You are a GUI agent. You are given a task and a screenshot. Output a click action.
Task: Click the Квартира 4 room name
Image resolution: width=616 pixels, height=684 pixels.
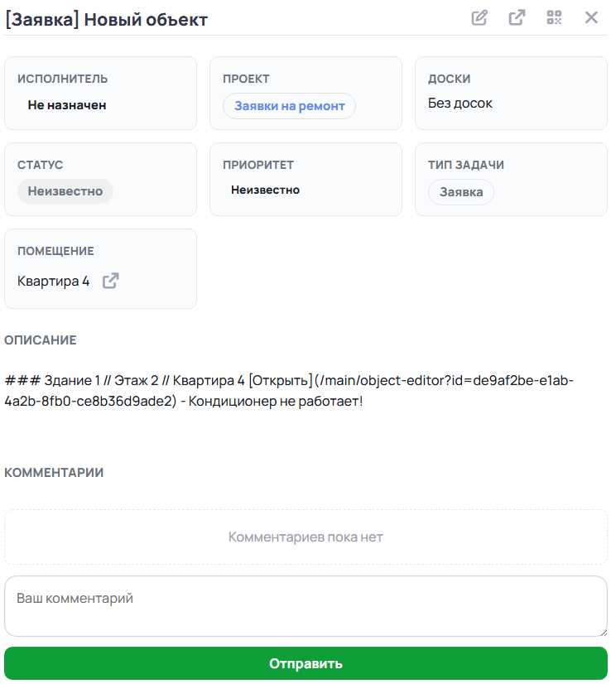tap(53, 281)
